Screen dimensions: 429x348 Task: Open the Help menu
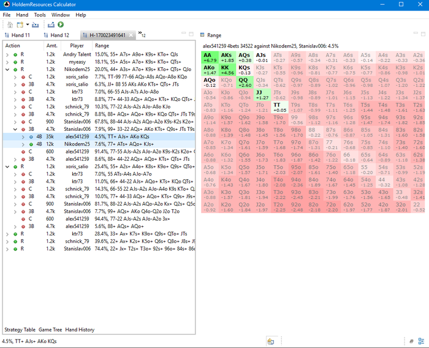[81, 15]
